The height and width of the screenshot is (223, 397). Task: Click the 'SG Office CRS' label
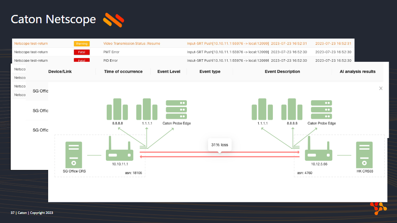tap(74, 171)
